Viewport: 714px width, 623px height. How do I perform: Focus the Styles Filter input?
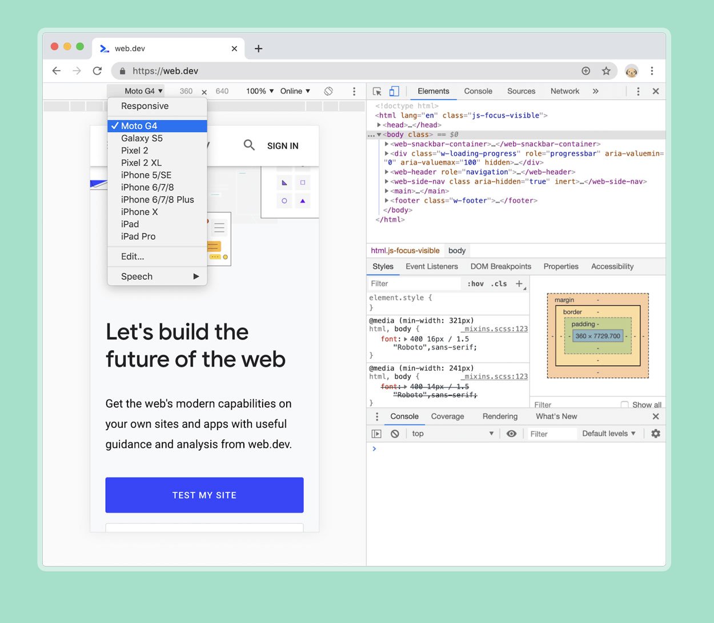[x=414, y=284]
